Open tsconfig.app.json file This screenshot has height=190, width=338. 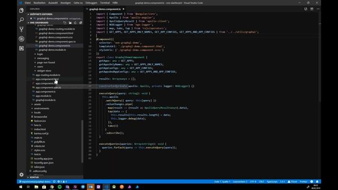coord(43,158)
